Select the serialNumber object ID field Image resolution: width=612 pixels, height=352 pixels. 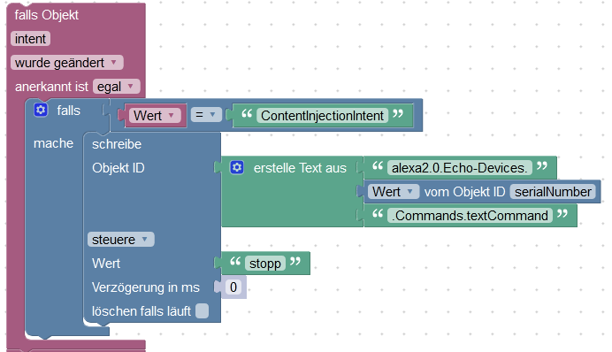click(553, 192)
